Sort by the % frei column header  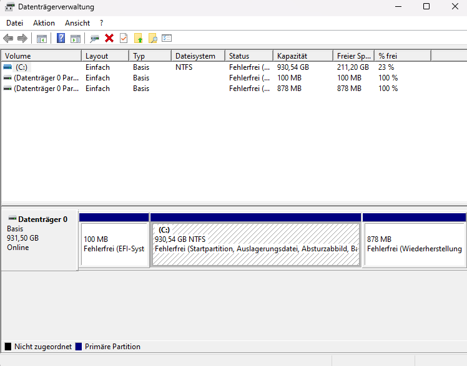click(x=403, y=56)
